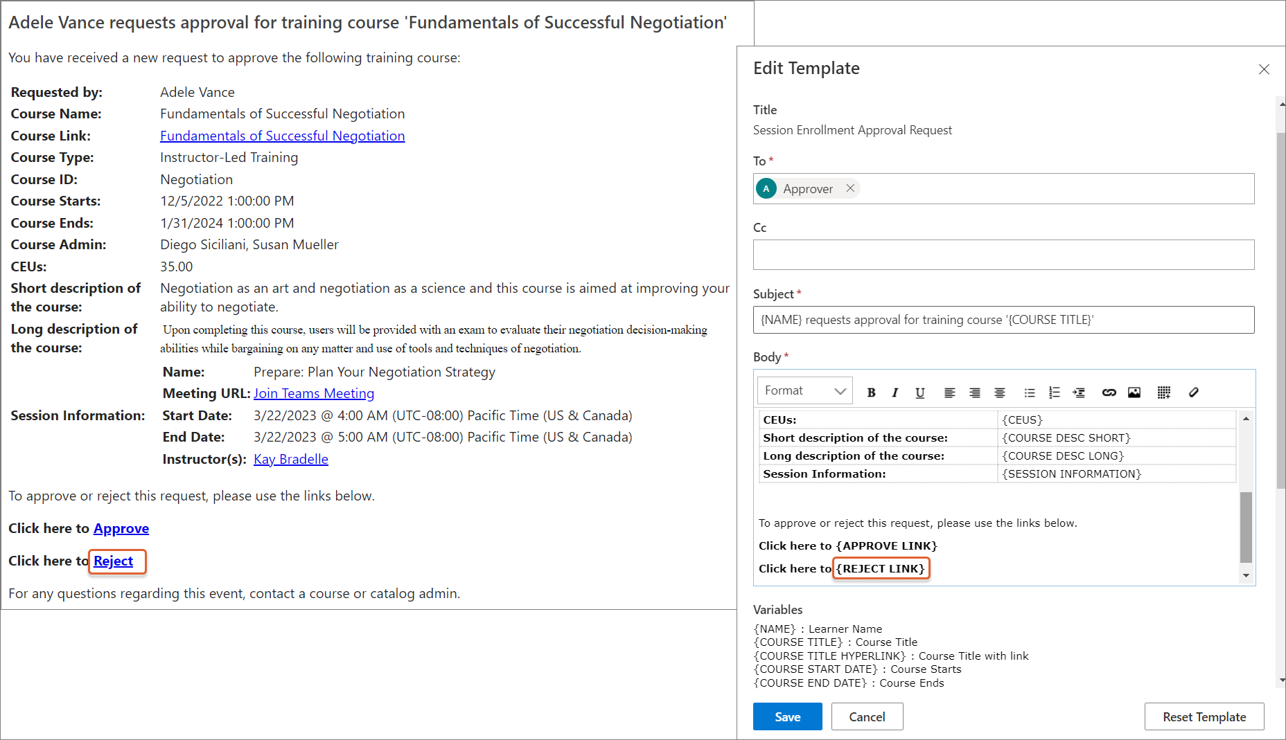Insert a table using grid icon
Viewport: 1286px width, 740px height.
point(1163,392)
